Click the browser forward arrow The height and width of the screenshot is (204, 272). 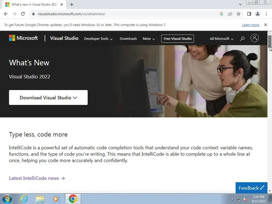click(x=14, y=14)
